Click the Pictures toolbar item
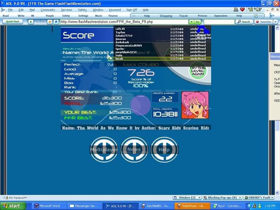The image size is (280, 210). click(x=203, y=16)
